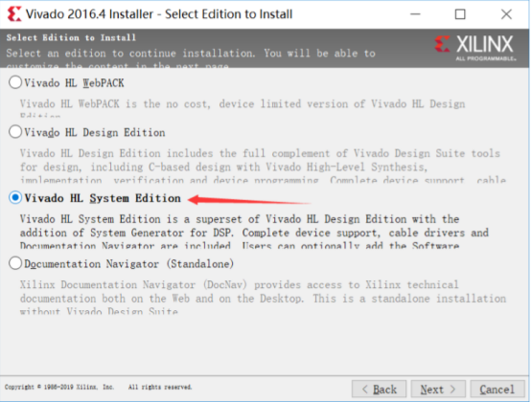
Task: Click the 'All rights reserved.' footer text
Action: (160, 387)
